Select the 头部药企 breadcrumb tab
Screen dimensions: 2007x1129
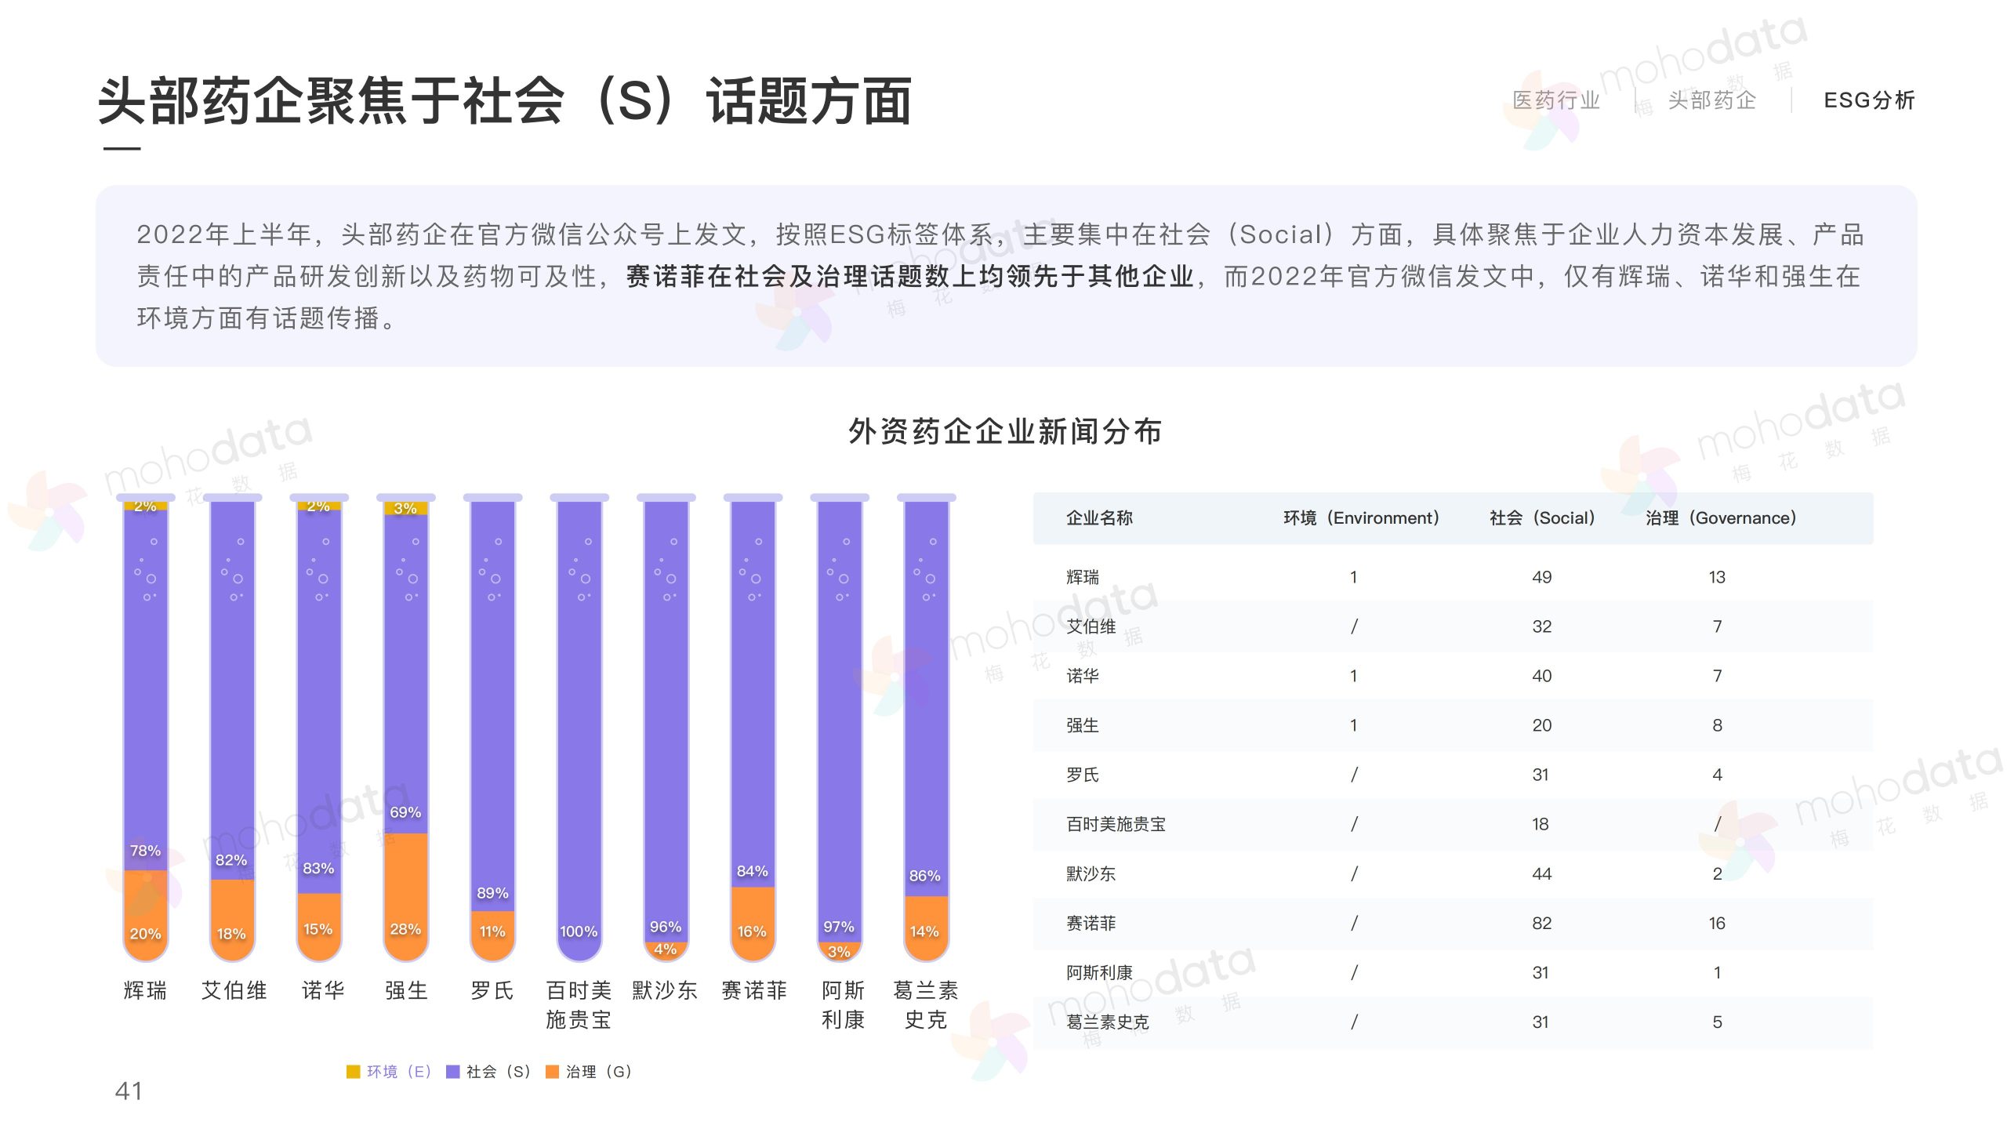[1711, 100]
